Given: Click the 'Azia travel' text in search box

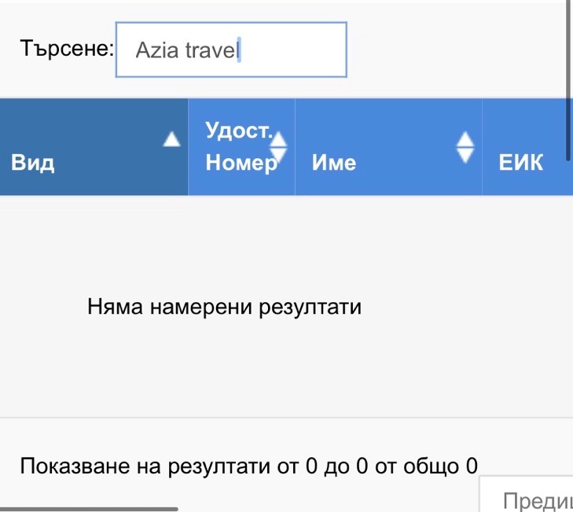Looking at the screenshot, I should coord(185,50).
